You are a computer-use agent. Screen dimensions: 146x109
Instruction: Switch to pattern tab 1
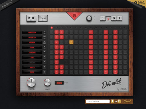click(x=103, y=18)
